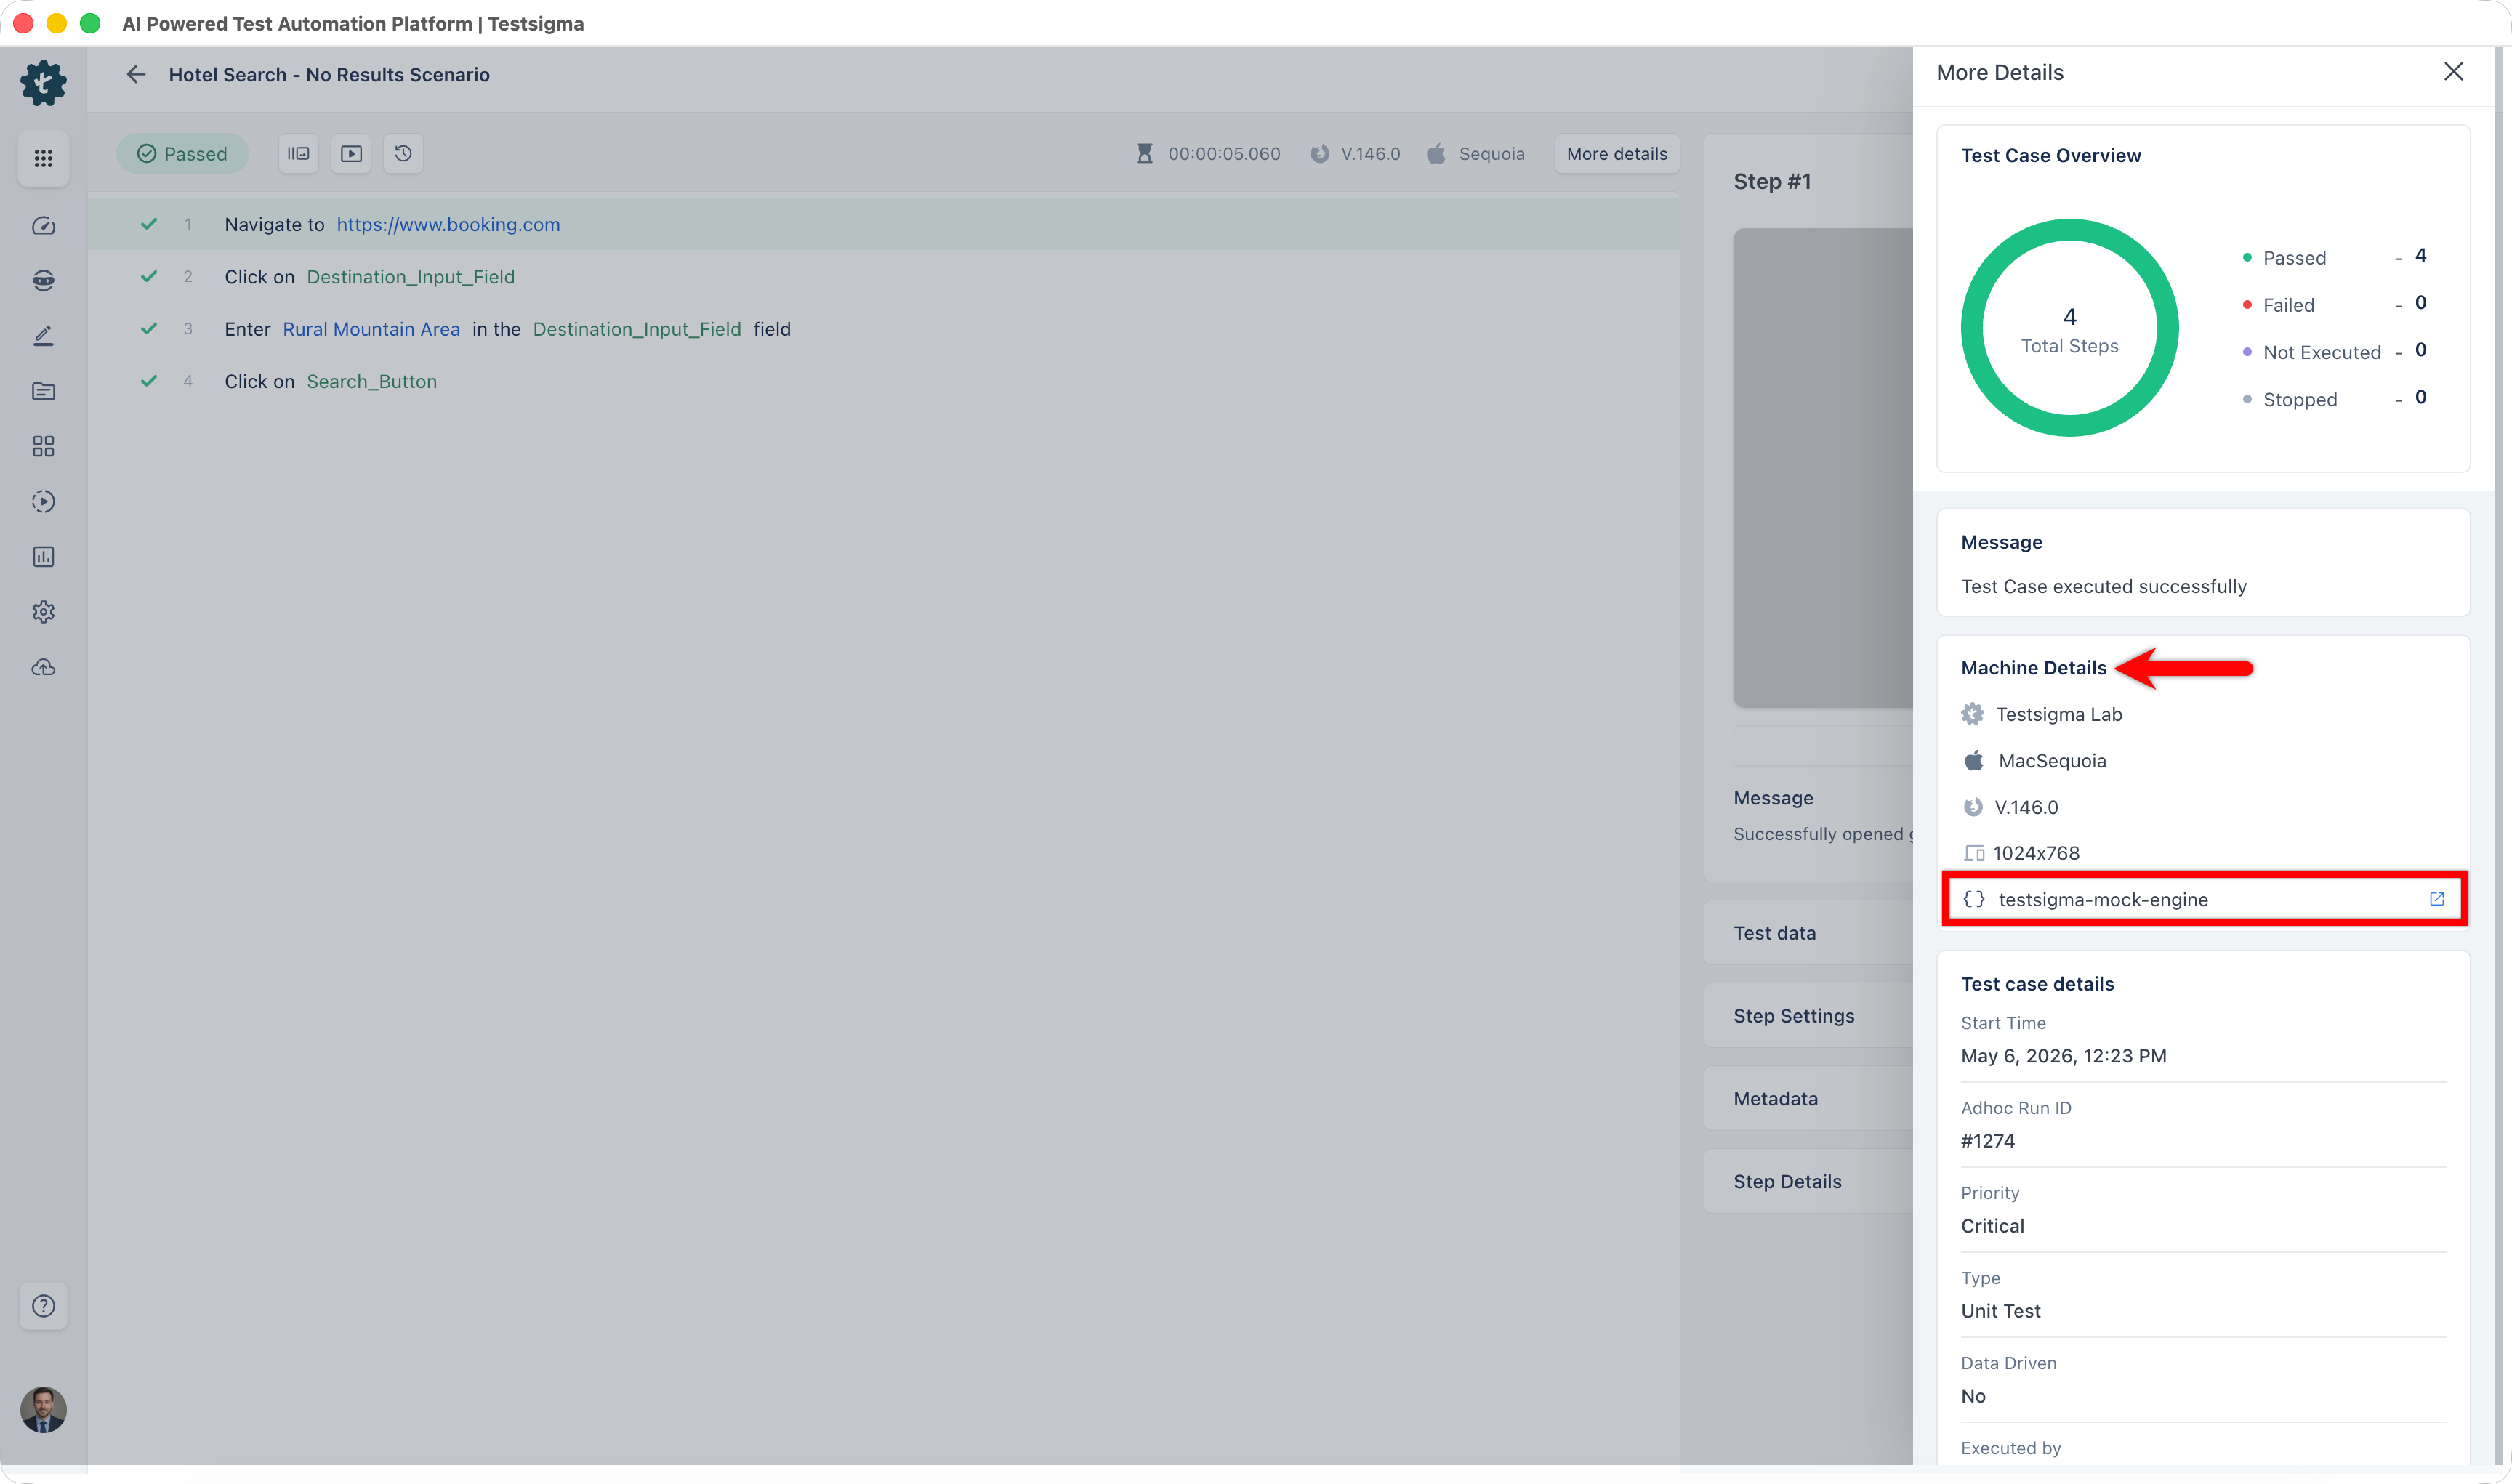Image resolution: width=2512 pixels, height=1484 pixels.
Task: Click the Testsigma logo in the sidebar
Action: tap(43, 83)
